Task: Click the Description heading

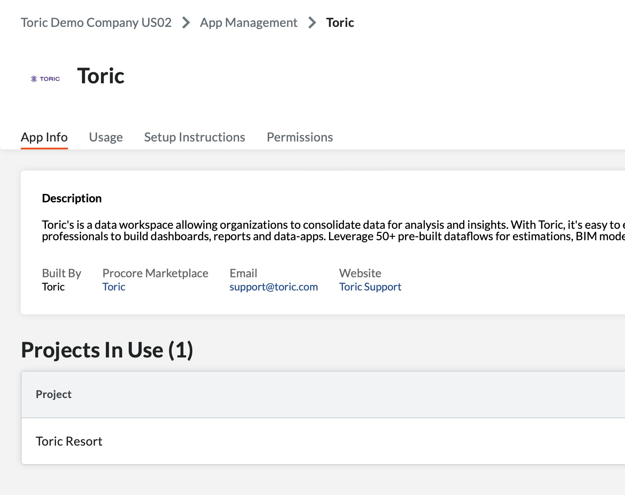Action: [72, 198]
